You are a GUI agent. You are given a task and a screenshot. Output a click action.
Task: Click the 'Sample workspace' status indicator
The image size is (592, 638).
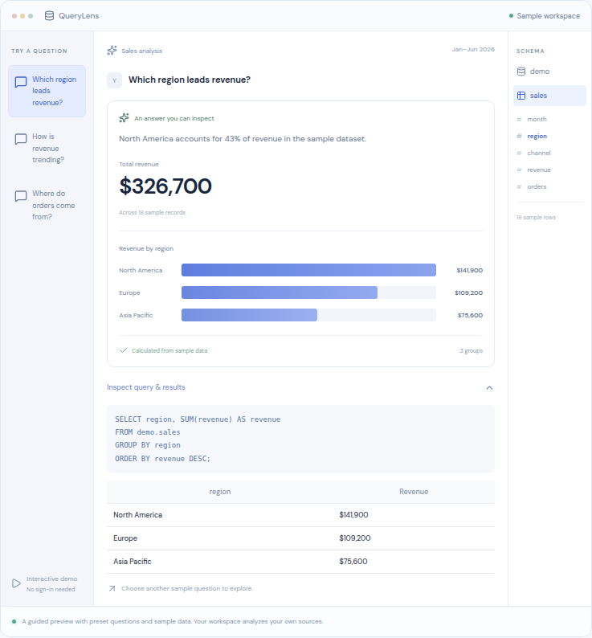[545, 16]
